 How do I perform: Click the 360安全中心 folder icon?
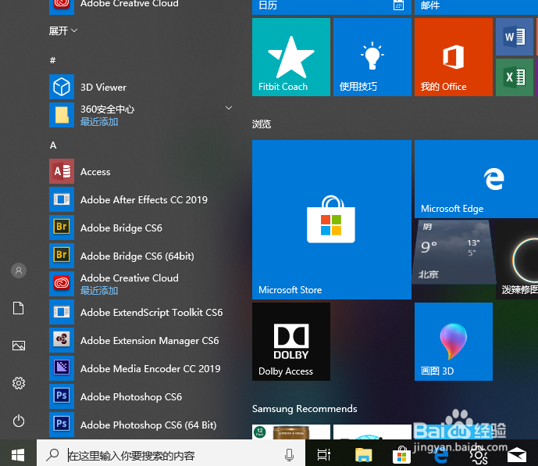[x=62, y=115]
